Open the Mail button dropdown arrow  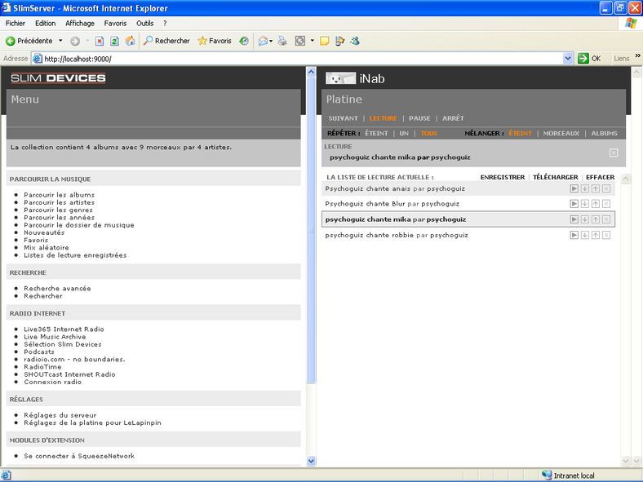pos(271,41)
